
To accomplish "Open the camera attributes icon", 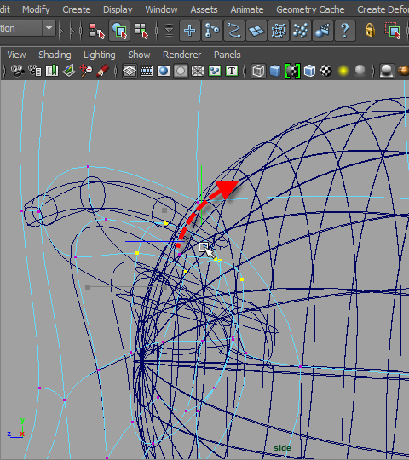I will tap(34, 71).
